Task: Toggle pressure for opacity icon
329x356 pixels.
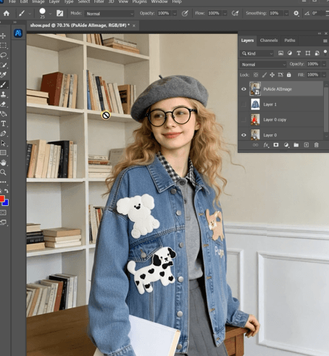Action: point(185,13)
